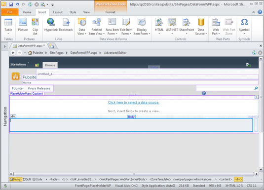Select the Browse tab on page
Screen dimensions: 264x190
coord(50,65)
